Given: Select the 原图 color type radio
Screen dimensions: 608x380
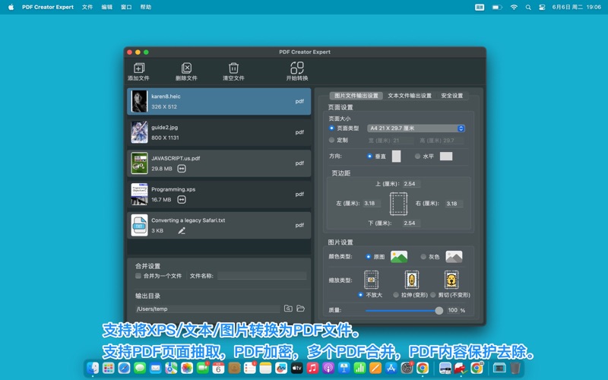Looking at the screenshot, I should point(369,257).
